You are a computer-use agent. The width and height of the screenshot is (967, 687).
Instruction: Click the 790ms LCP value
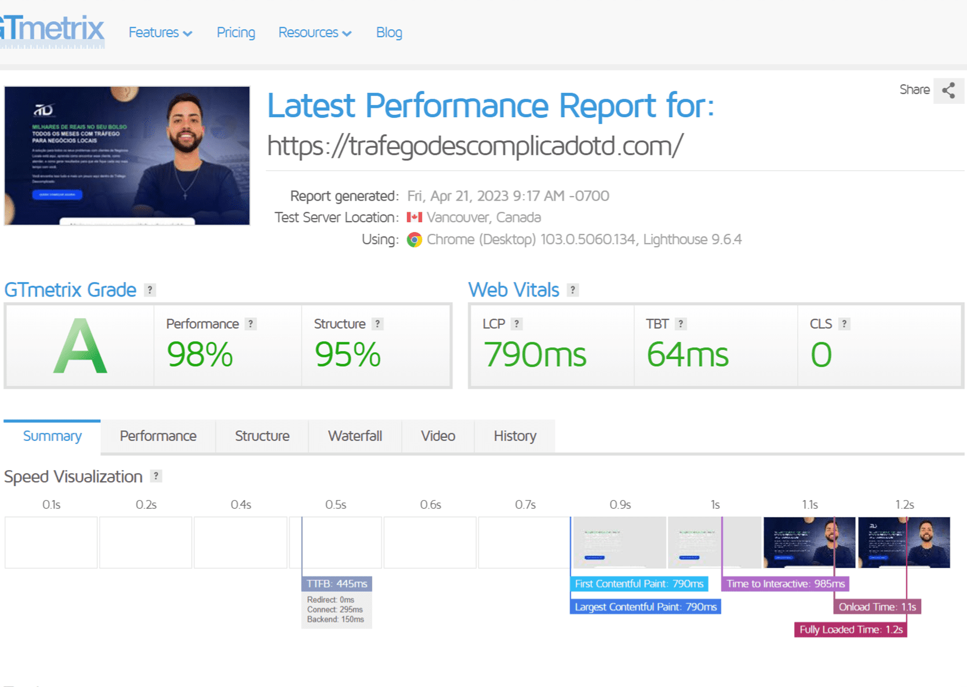coord(535,355)
